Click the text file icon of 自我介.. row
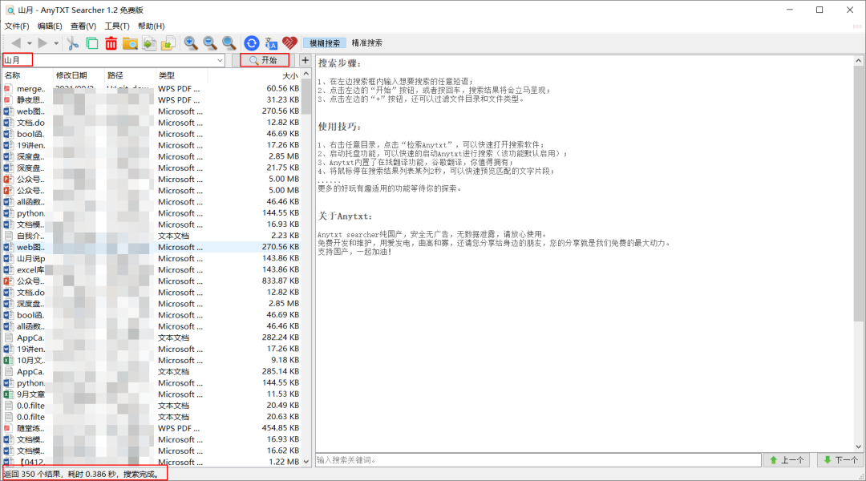 point(8,236)
